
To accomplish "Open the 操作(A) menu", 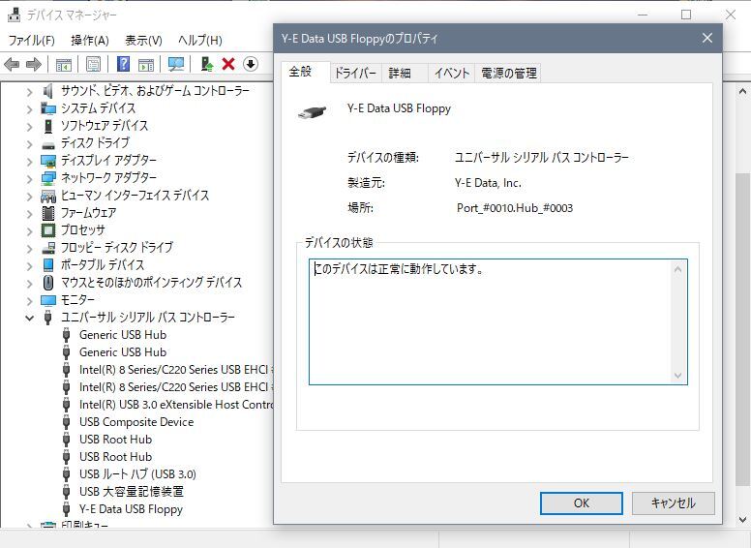I will (x=90, y=41).
